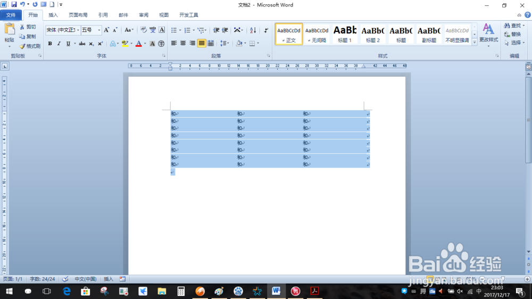Switch to the 开发工具 (Developer) tab
This screenshot has width=532, height=299.
pos(189,15)
